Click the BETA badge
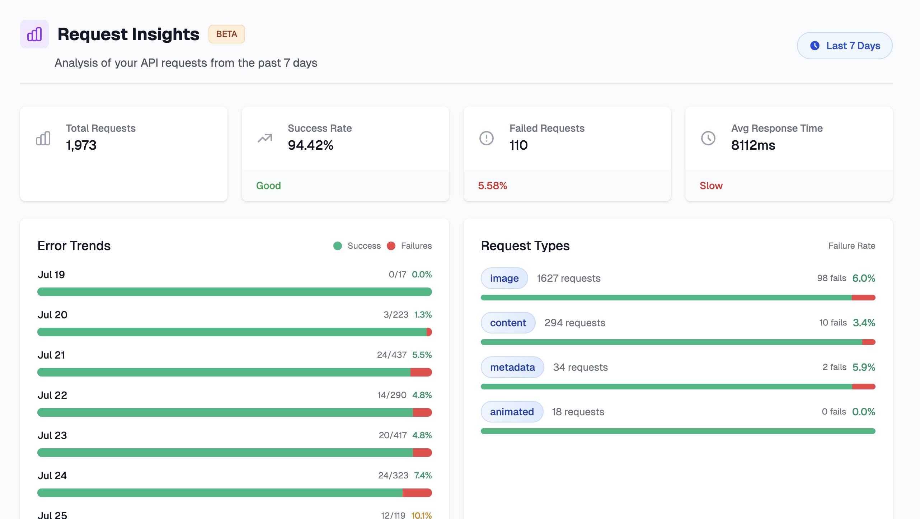The width and height of the screenshot is (920, 519). tap(227, 34)
